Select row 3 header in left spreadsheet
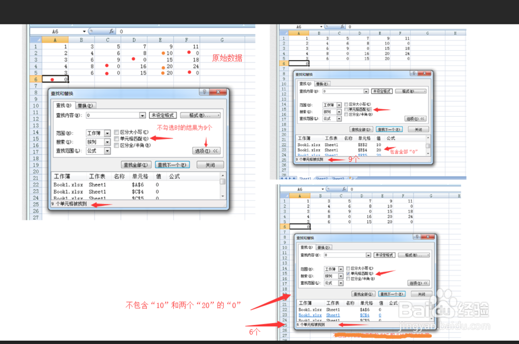Image resolution: width=519 pixels, height=344 pixels. coord(36,60)
